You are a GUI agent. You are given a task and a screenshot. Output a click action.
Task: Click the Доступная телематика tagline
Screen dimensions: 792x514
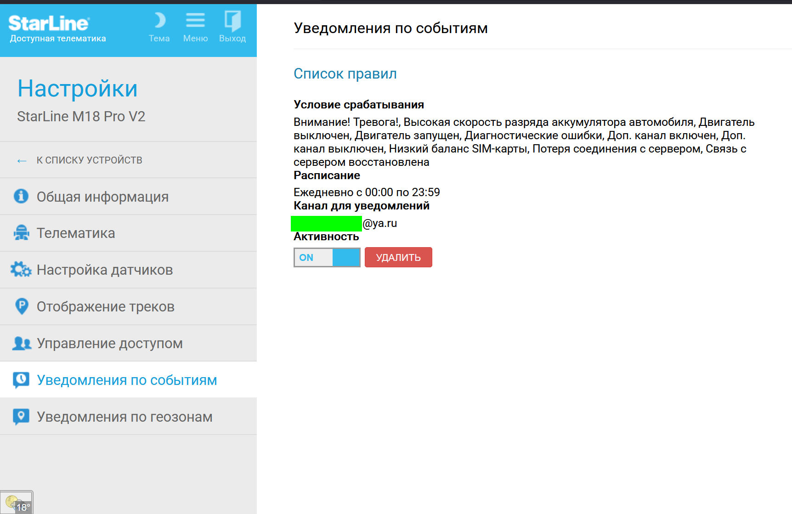coord(58,39)
